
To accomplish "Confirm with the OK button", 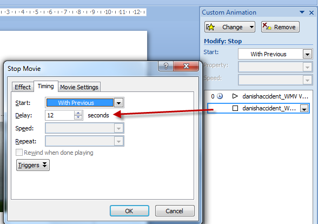I will 129,211.
